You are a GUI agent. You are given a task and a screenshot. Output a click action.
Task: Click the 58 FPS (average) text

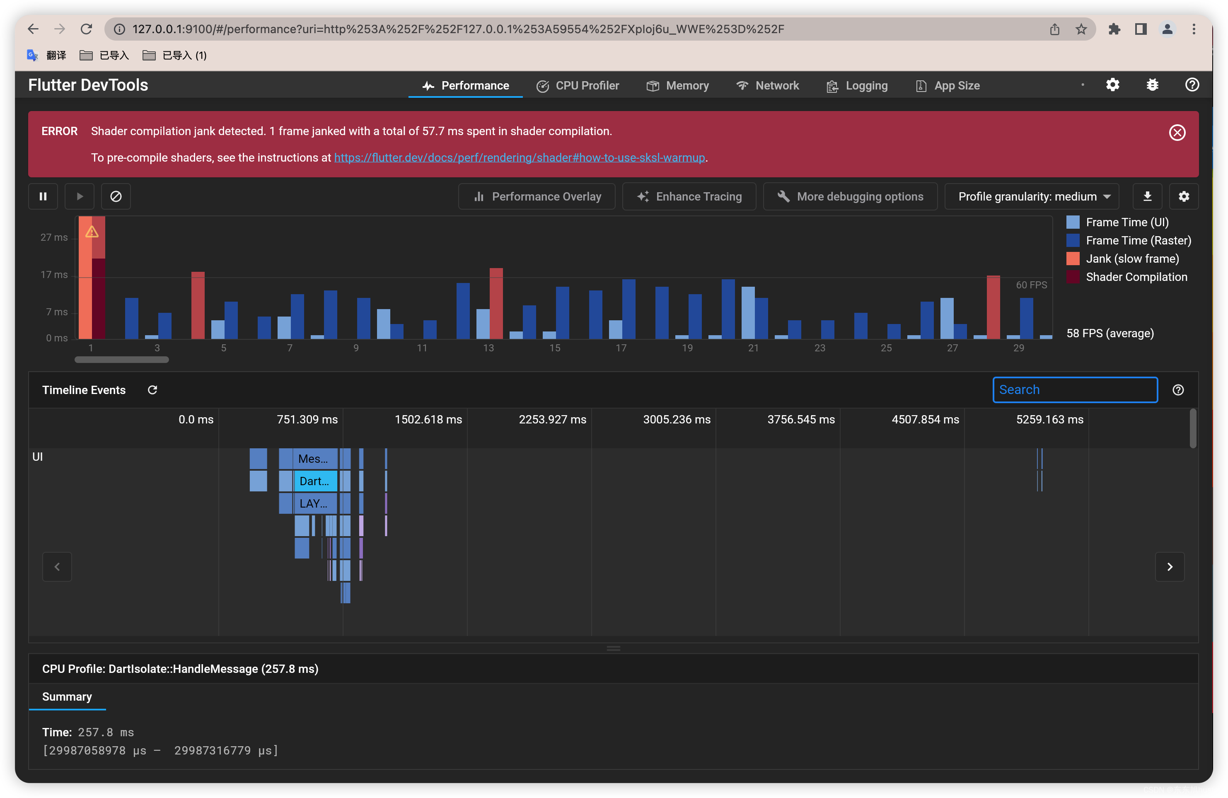point(1110,333)
